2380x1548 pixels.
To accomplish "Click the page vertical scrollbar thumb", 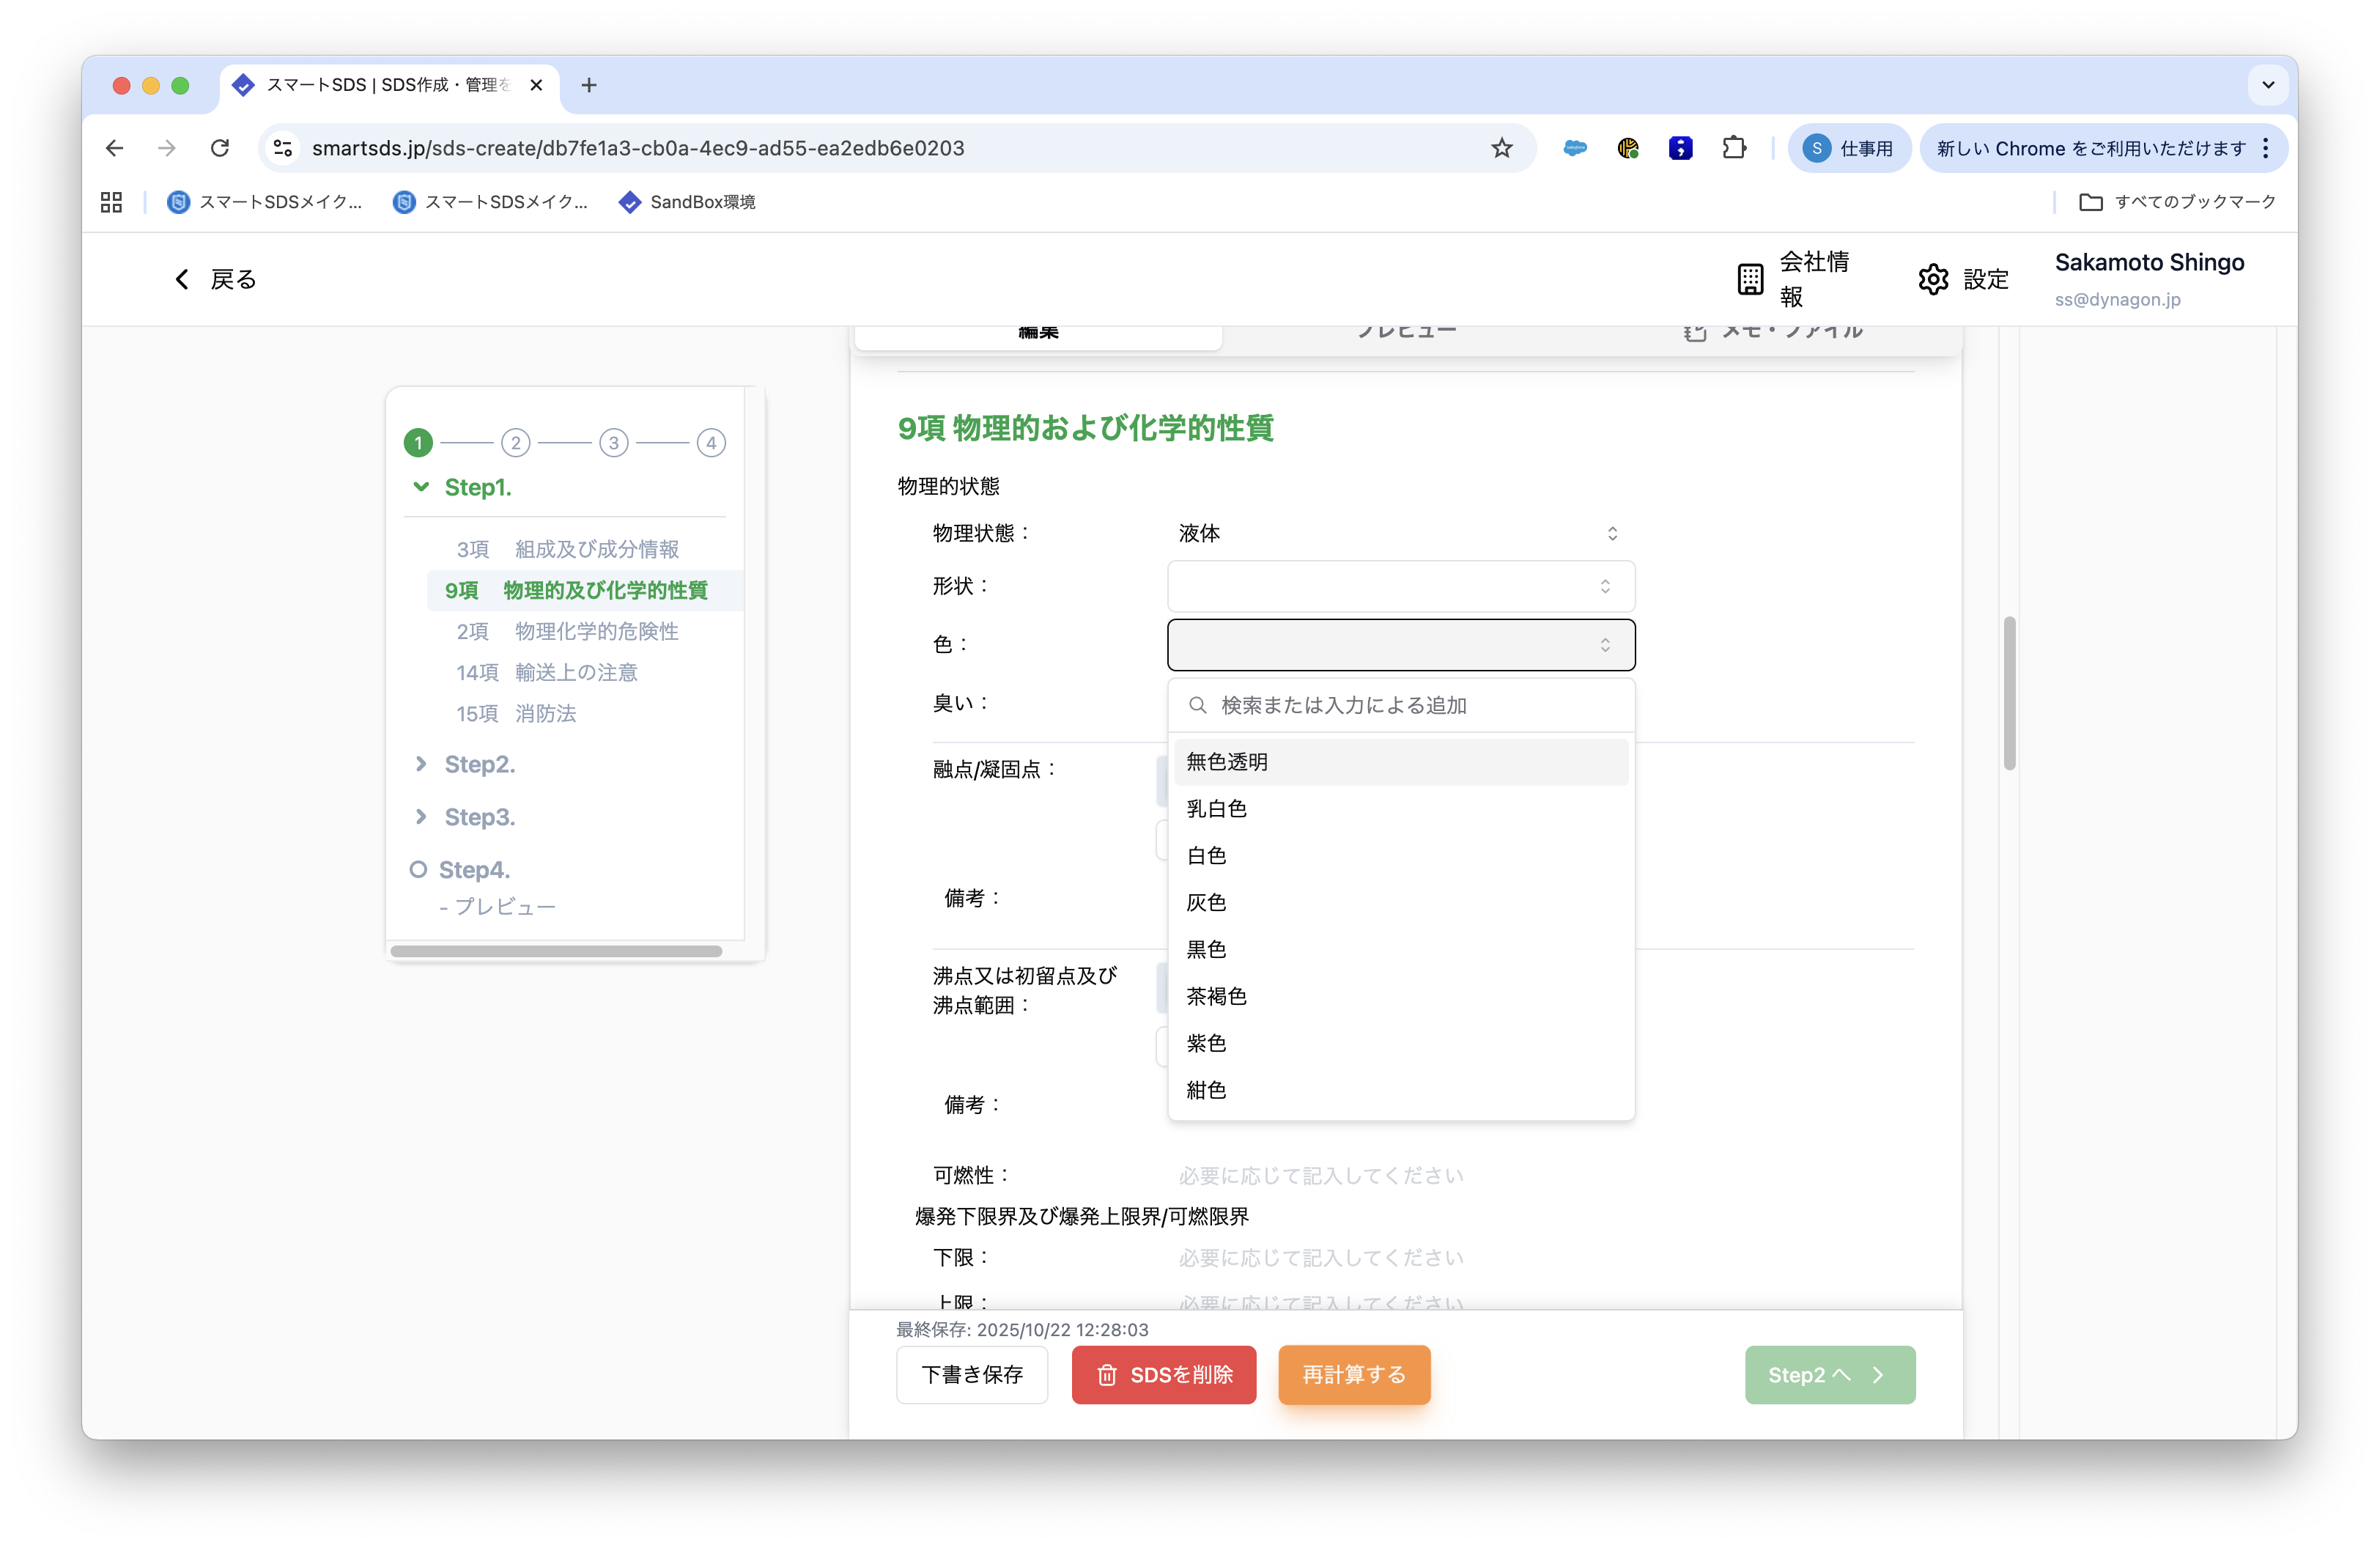I will tap(2009, 693).
